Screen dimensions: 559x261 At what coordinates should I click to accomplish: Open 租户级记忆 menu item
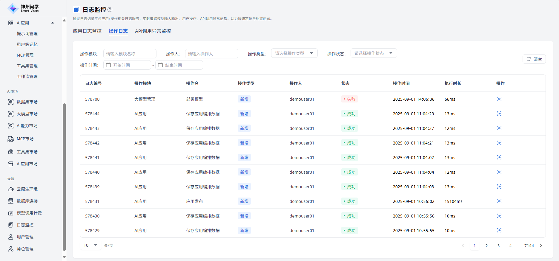pos(27,44)
